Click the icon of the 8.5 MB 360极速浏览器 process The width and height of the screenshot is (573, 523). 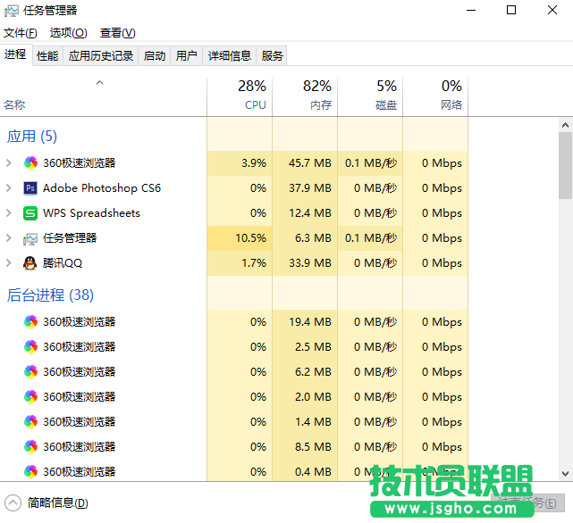click(x=30, y=447)
